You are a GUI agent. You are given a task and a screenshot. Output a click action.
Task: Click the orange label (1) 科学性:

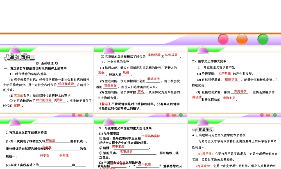205,154
